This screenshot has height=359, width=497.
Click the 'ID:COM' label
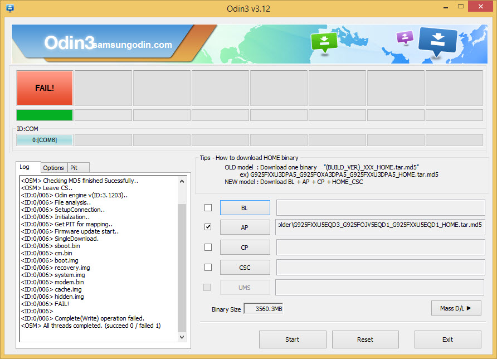point(27,129)
